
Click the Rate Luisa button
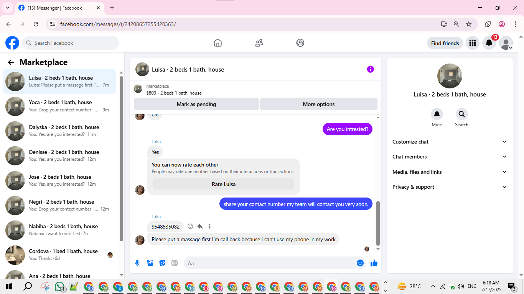[x=224, y=184]
